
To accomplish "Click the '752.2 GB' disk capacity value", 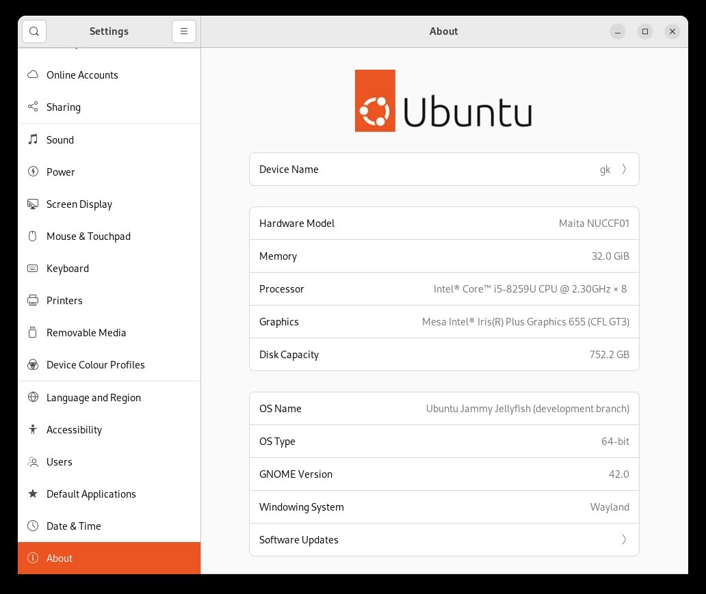I will click(x=609, y=355).
